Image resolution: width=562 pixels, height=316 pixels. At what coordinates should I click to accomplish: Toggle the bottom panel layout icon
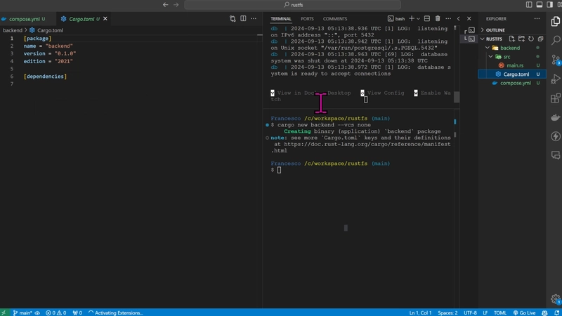point(540,5)
